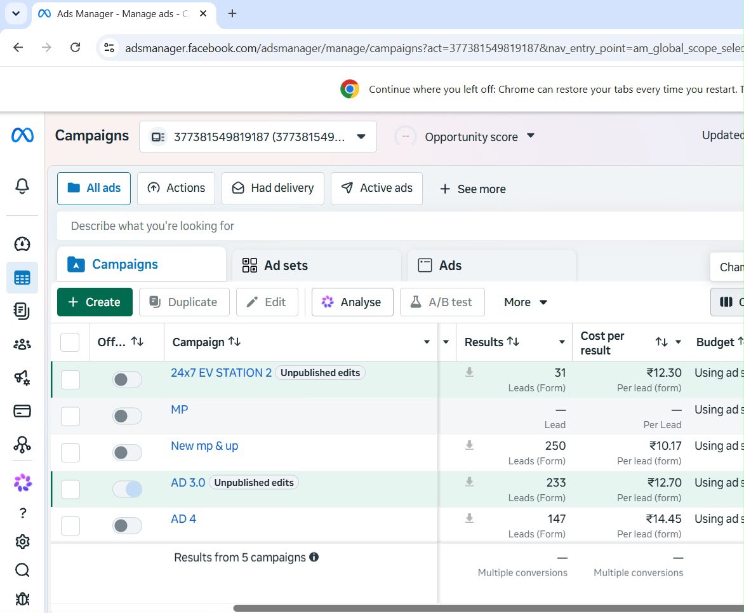744x613 pixels.
Task: Open Account overview gauge icon
Action: coord(22,244)
